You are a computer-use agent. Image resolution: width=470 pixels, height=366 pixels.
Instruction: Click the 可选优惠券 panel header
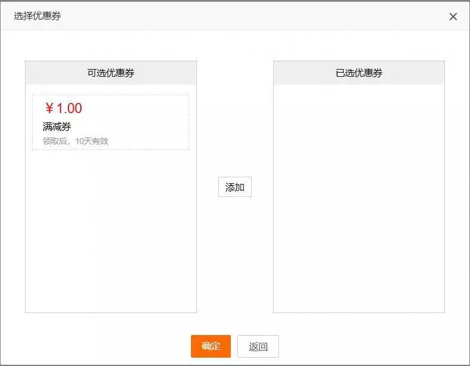coord(111,73)
